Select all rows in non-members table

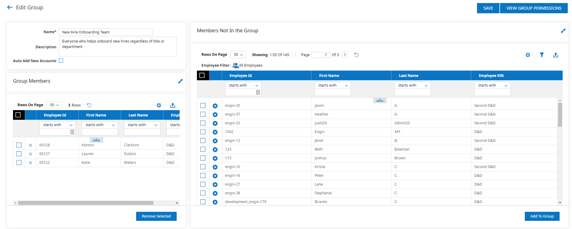(x=202, y=75)
